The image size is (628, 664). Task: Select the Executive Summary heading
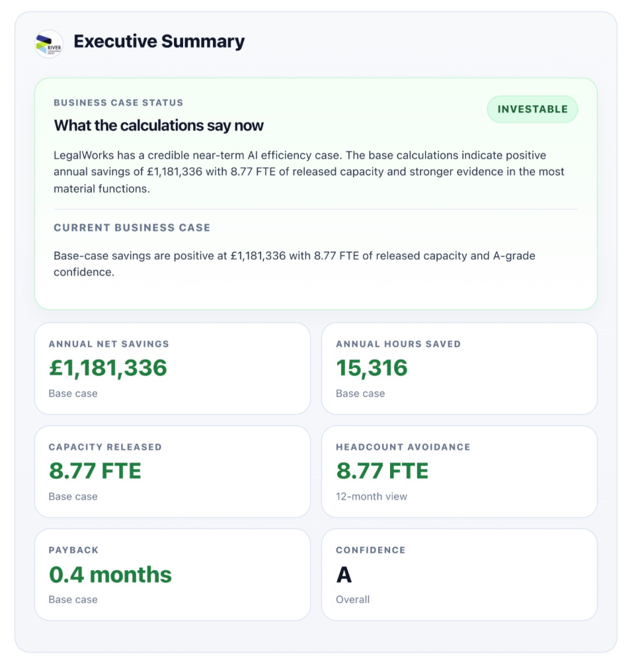click(x=159, y=42)
